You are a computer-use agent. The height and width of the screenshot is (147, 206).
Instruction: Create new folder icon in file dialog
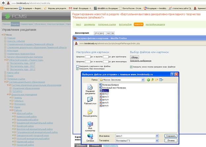point(156,80)
